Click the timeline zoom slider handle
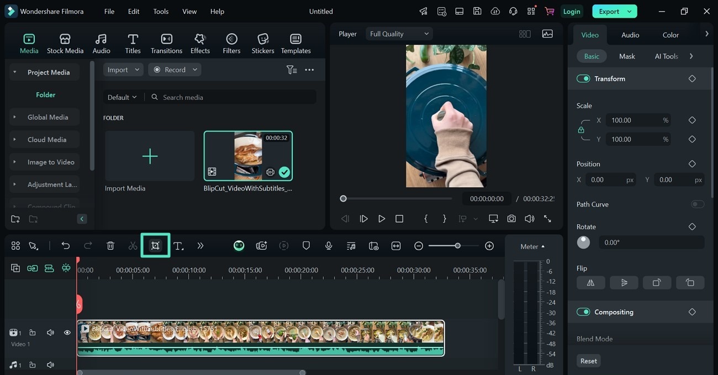The image size is (718, 375). coord(457,246)
